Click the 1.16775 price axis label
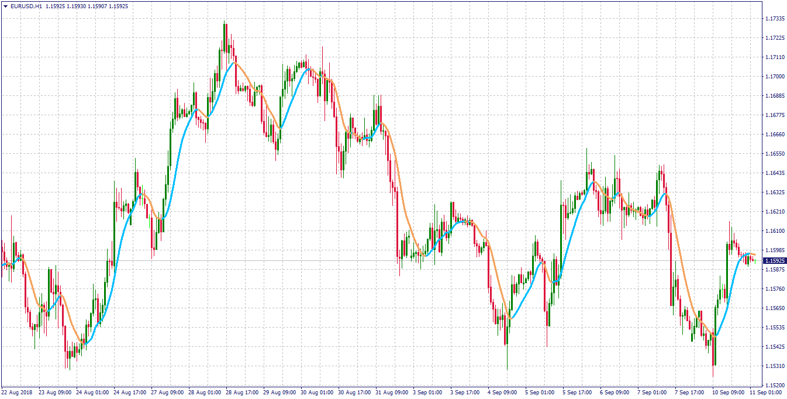Screen dimensions: 787x399 pos(774,115)
